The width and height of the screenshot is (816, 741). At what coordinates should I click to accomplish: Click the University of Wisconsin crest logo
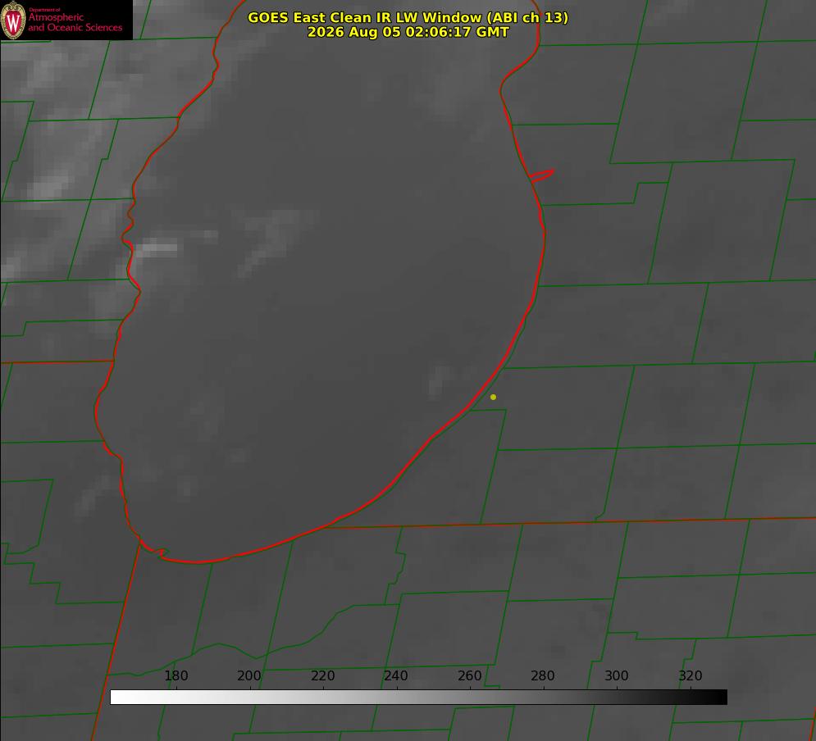point(13,20)
